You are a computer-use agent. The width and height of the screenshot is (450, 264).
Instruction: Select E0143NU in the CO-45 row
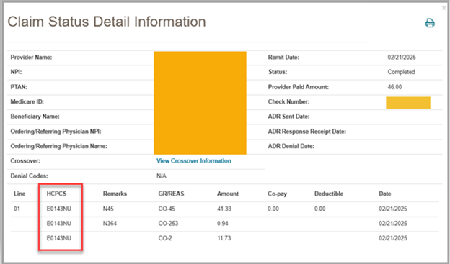59,209
